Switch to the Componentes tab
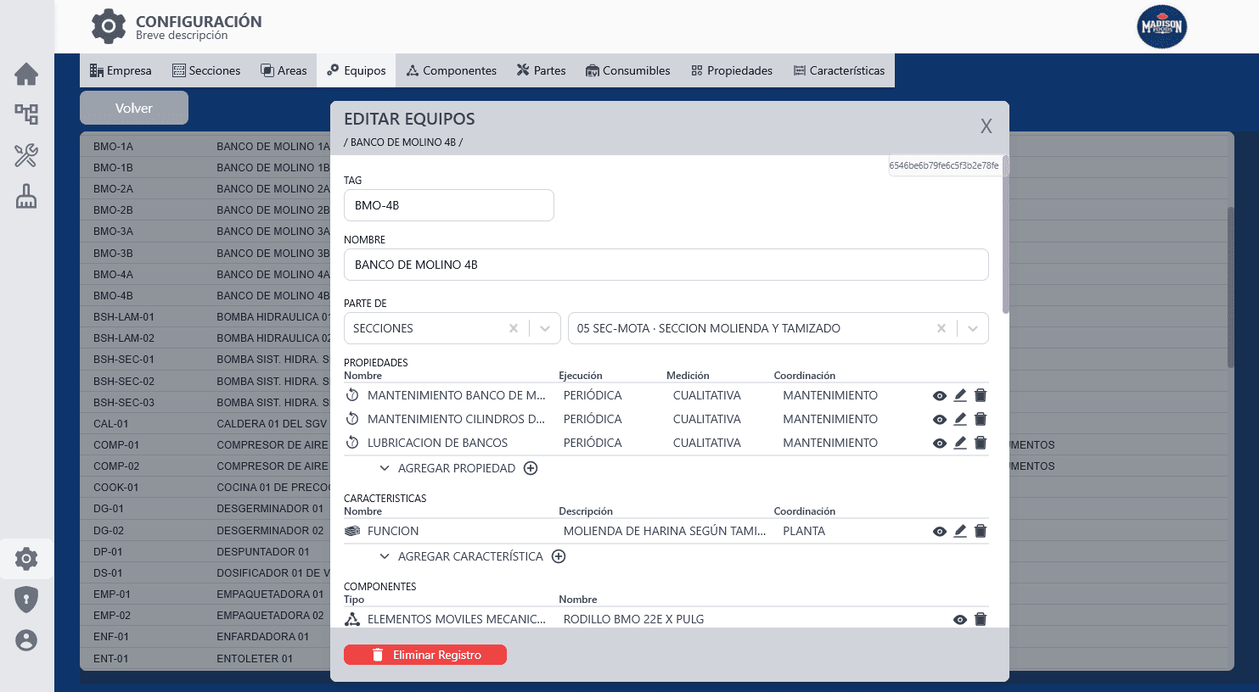The width and height of the screenshot is (1259, 692). 452,70
